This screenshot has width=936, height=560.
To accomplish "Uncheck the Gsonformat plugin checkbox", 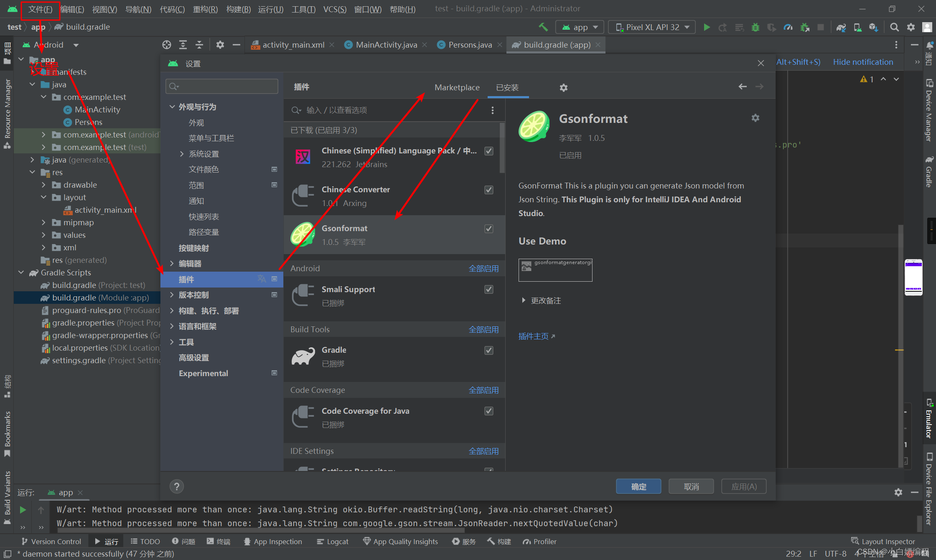I will (x=489, y=229).
